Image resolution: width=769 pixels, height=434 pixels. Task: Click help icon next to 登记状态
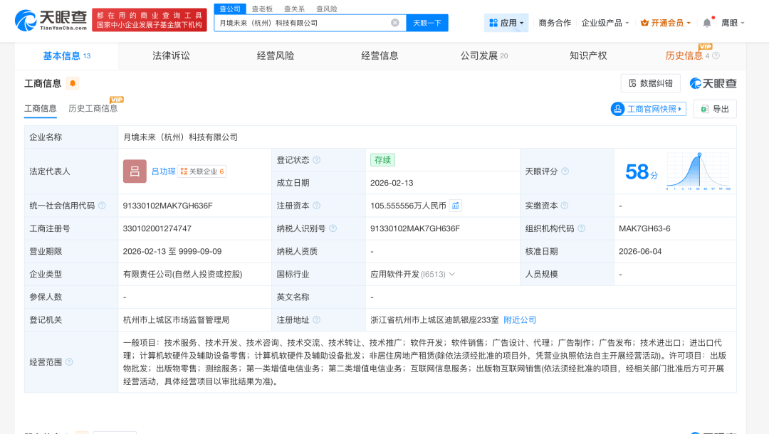point(317,159)
